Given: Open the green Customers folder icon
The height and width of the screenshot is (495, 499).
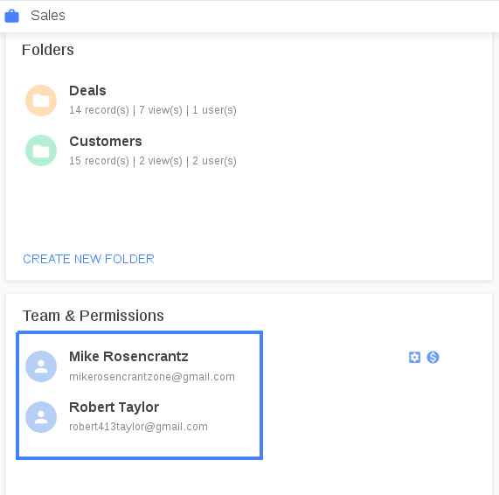Looking at the screenshot, I should click(x=41, y=150).
